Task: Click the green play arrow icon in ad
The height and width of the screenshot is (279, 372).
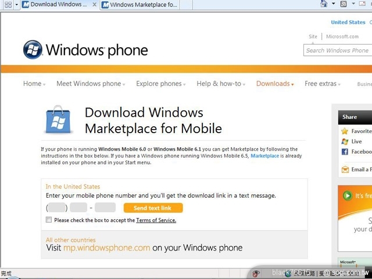Action: [x=347, y=196]
